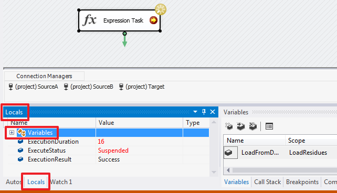Select the (project) Target connection manager
Image resolution: width=337 pixels, height=193 pixels.
click(x=142, y=87)
